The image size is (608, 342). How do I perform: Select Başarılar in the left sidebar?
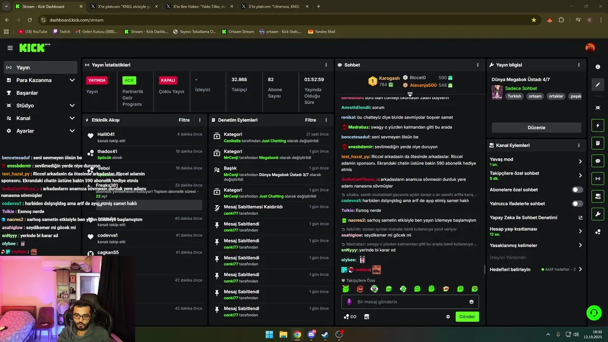point(40,93)
